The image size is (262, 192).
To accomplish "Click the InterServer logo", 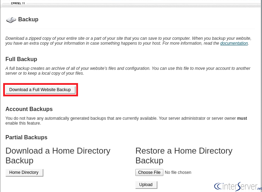I will [x=237, y=186].
